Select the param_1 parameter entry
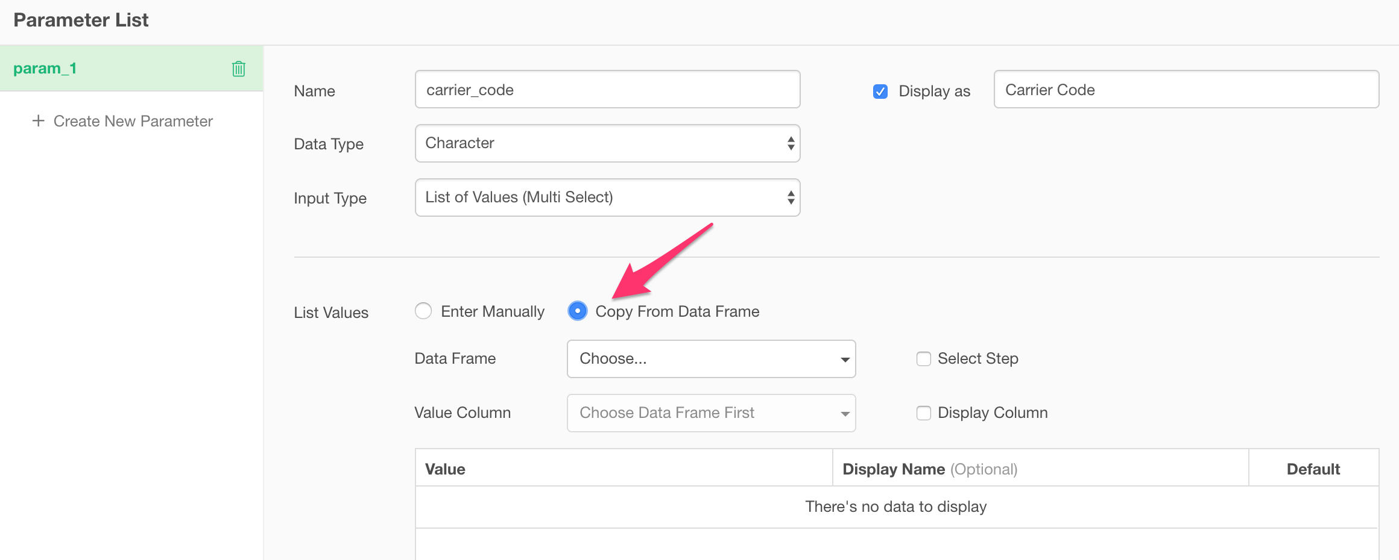This screenshot has height=560, width=1399. pos(131,68)
